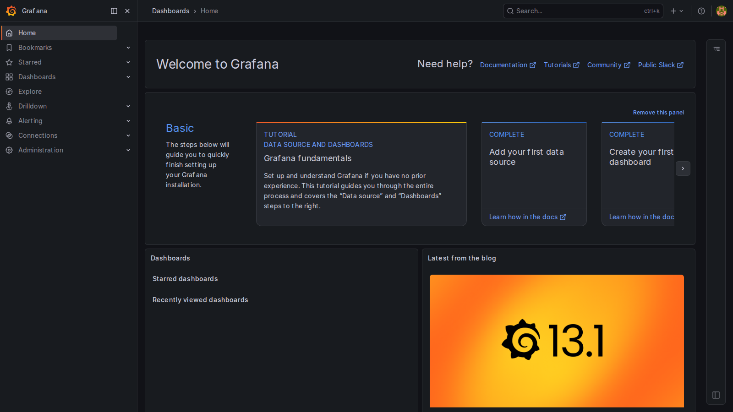Image resolution: width=733 pixels, height=412 pixels.
Task: Show next setup cards with right arrow
Action: (683, 168)
